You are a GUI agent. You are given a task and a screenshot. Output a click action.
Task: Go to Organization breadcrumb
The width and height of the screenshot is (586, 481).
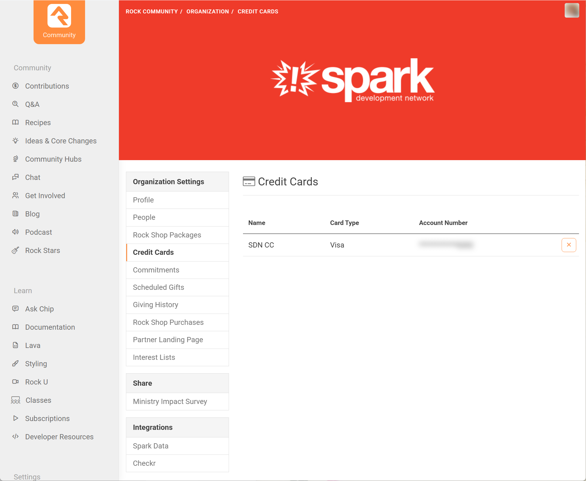click(x=208, y=12)
